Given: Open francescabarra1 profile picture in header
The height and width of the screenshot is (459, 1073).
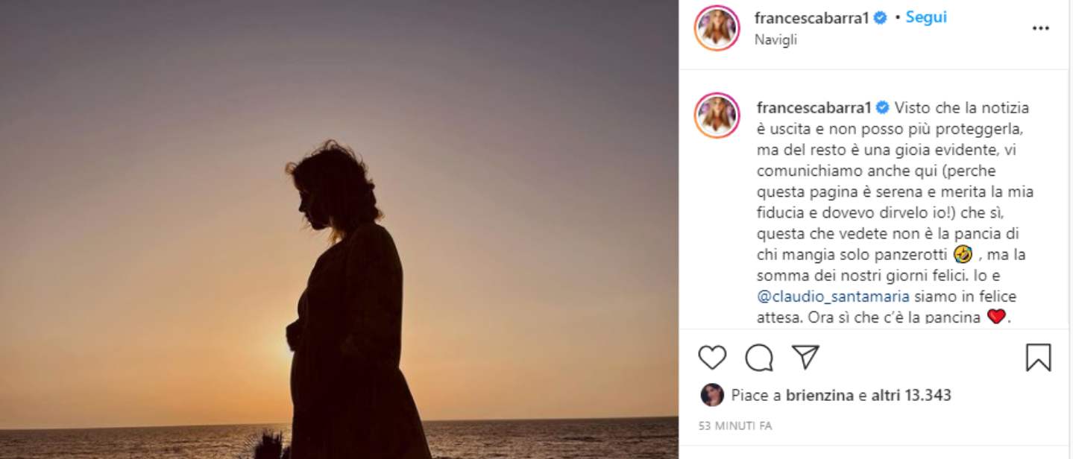Looking at the screenshot, I should pyautogui.click(x=717, y=28).
